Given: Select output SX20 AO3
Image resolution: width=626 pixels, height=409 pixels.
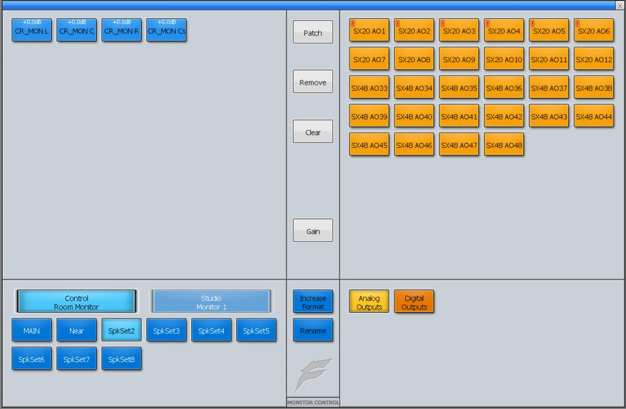Looking at the screenshot, I should [x=459, y=30].
